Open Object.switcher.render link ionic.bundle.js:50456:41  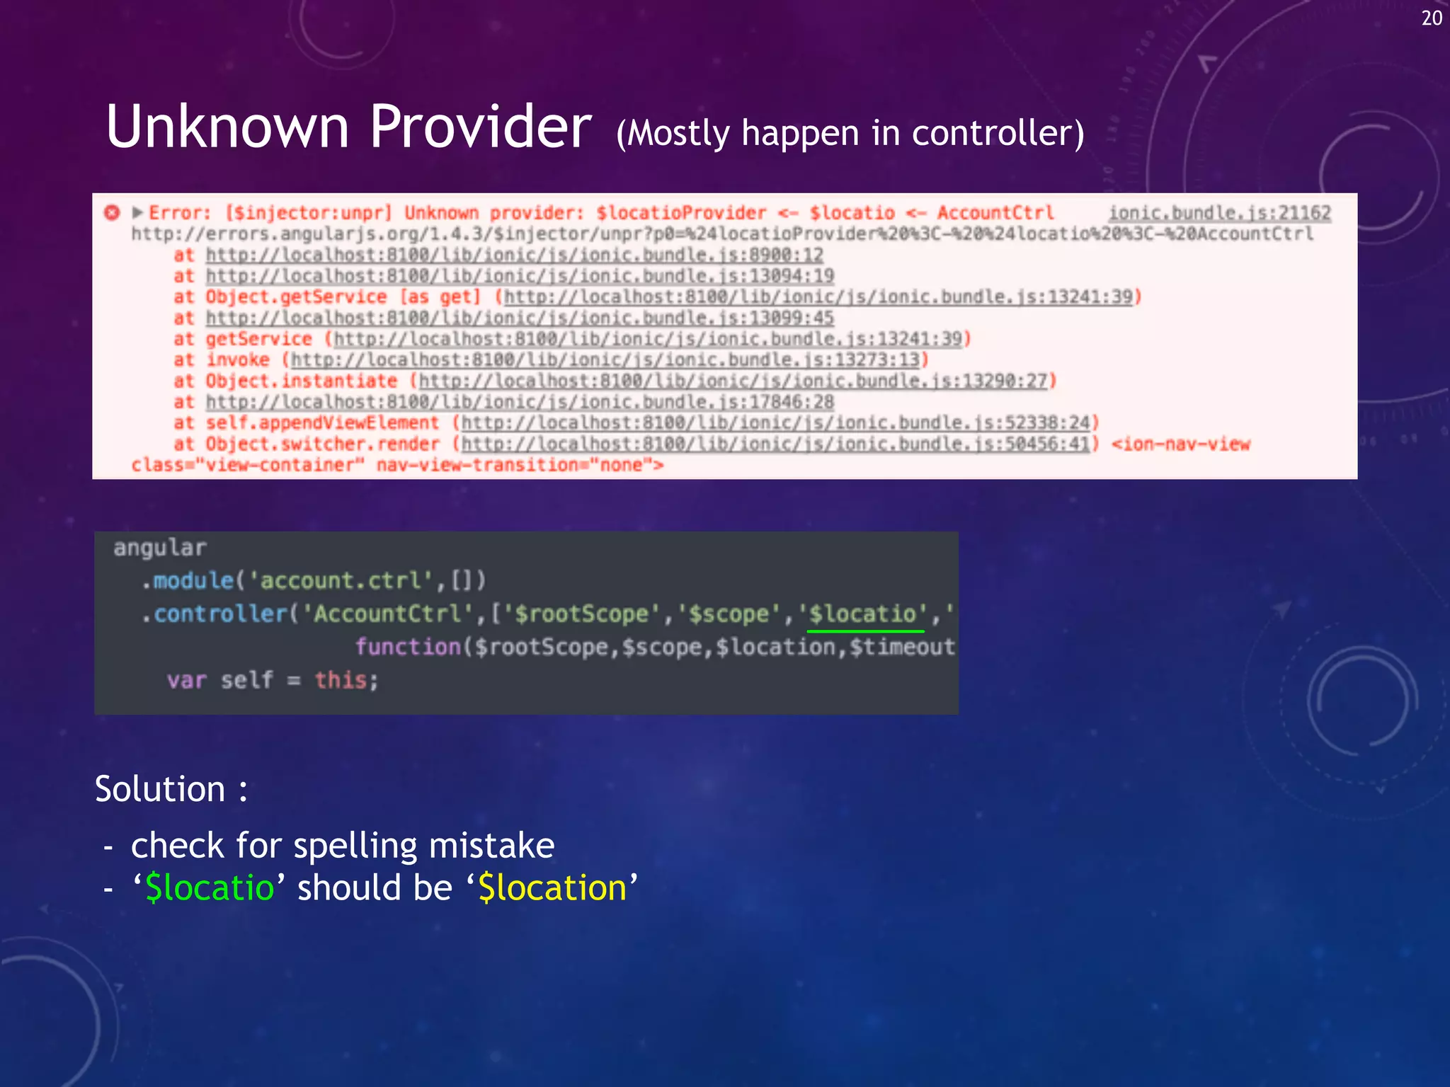(776, 444)
